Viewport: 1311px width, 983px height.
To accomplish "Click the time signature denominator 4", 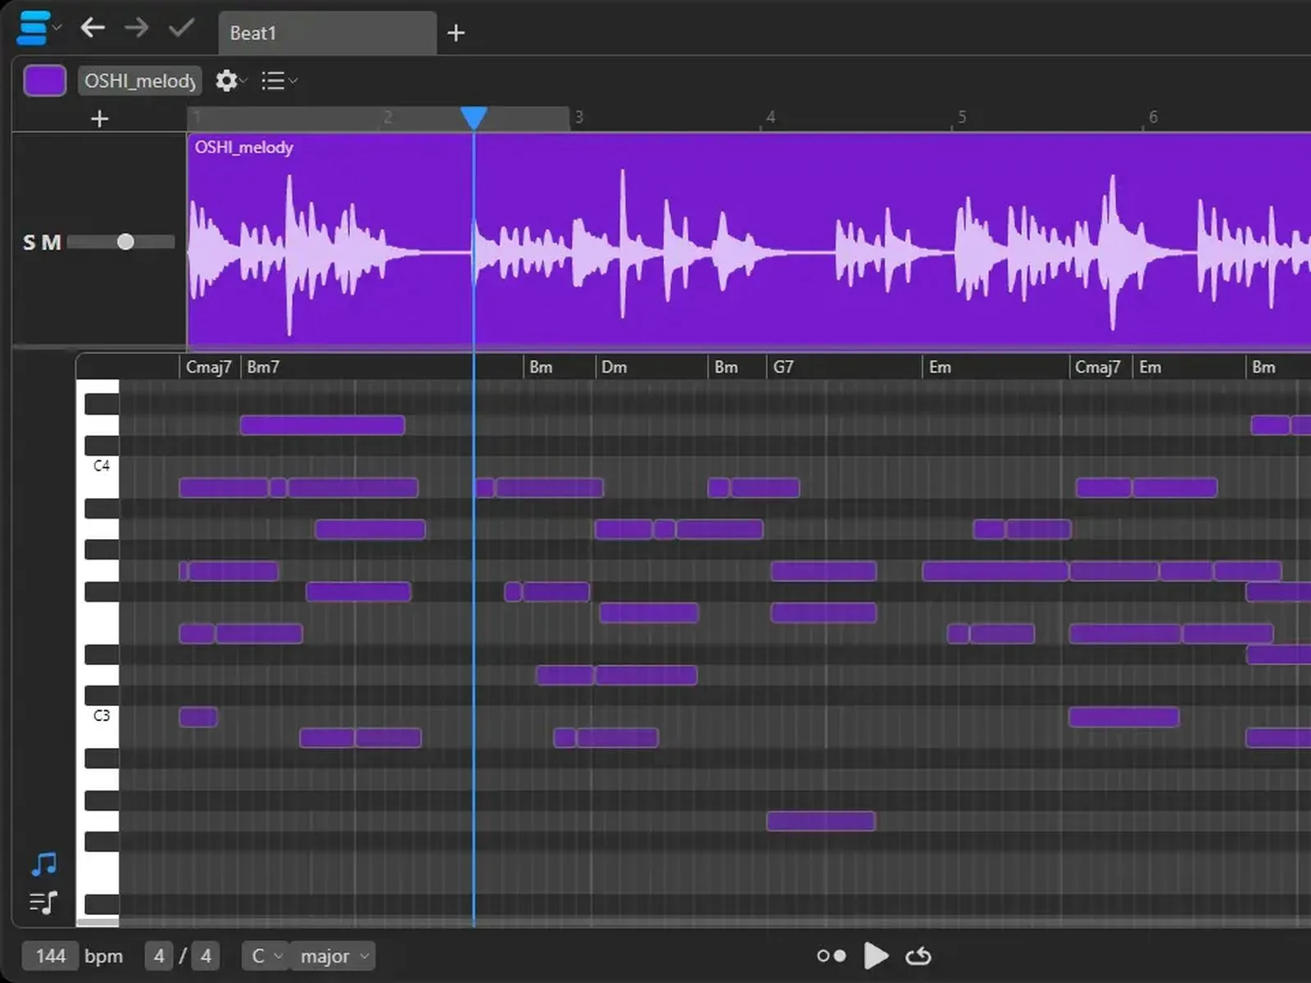I will point(206,956).
